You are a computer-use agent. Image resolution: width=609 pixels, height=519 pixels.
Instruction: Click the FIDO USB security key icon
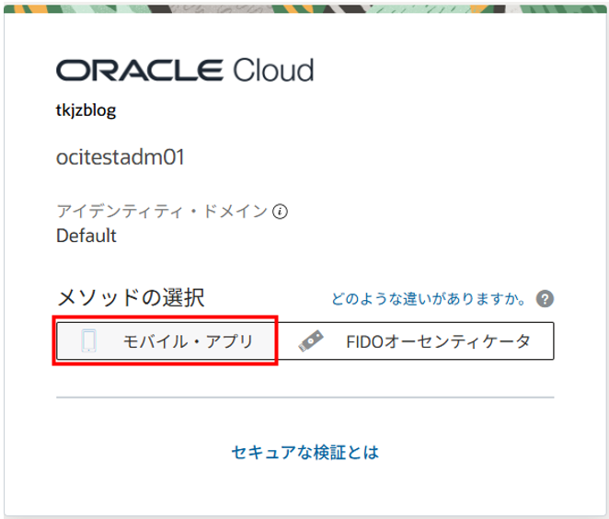311,341
